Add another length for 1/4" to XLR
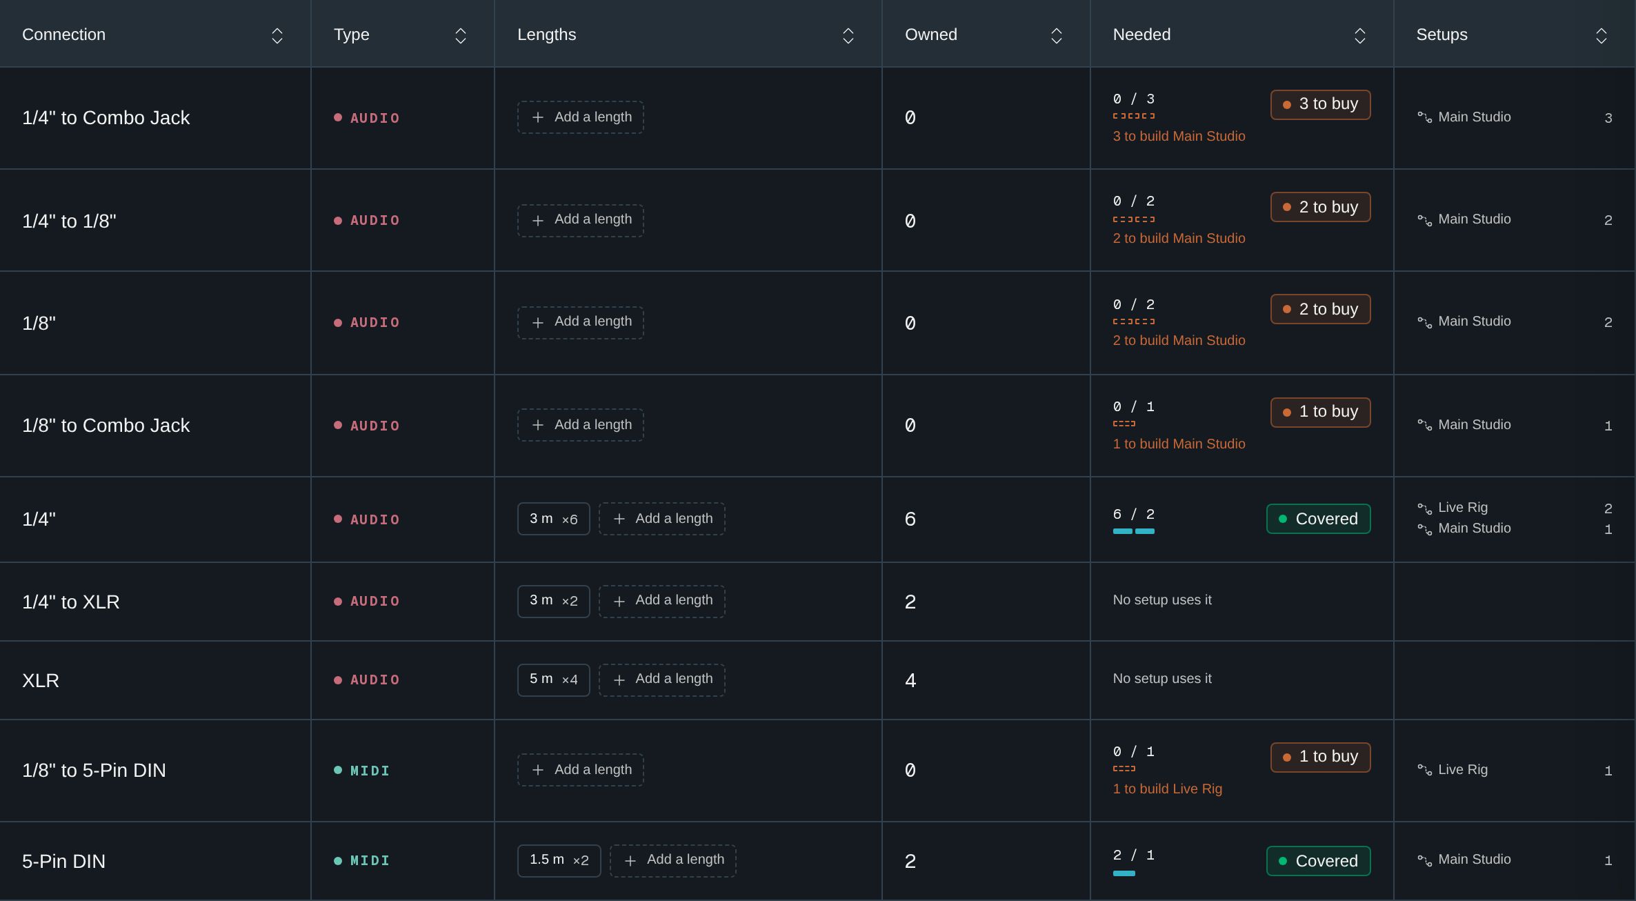This screenshot has height=901, width=1636. [x=661, y=601]
